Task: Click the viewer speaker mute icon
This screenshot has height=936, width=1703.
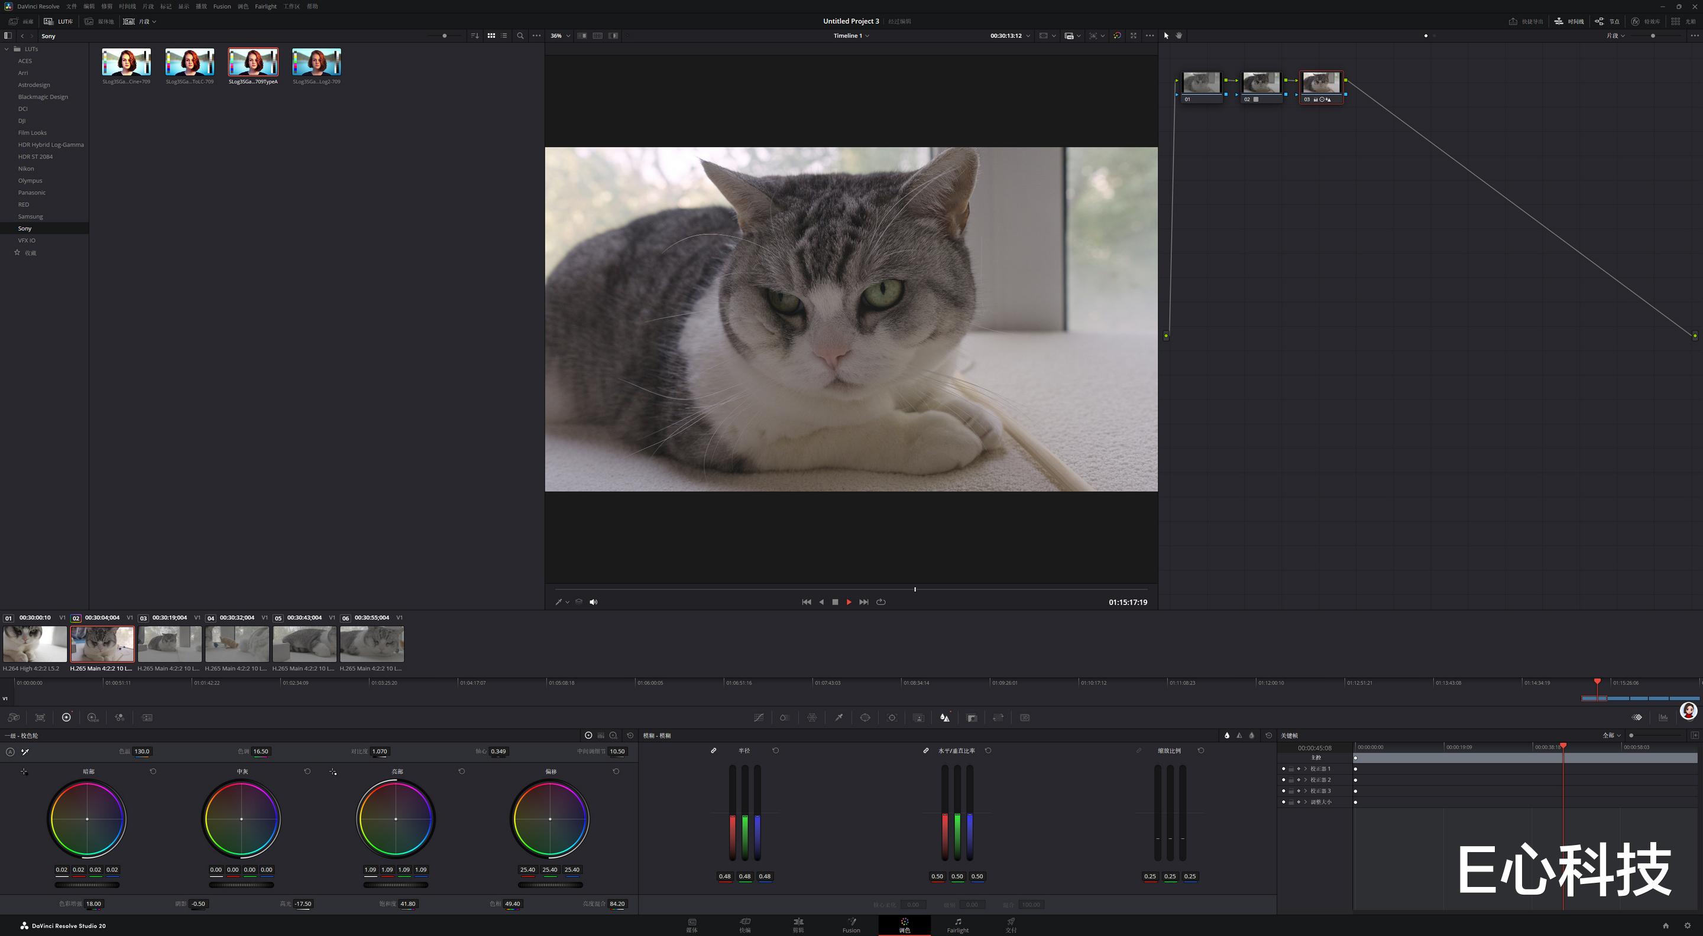Action: click(x=593, y=602)
